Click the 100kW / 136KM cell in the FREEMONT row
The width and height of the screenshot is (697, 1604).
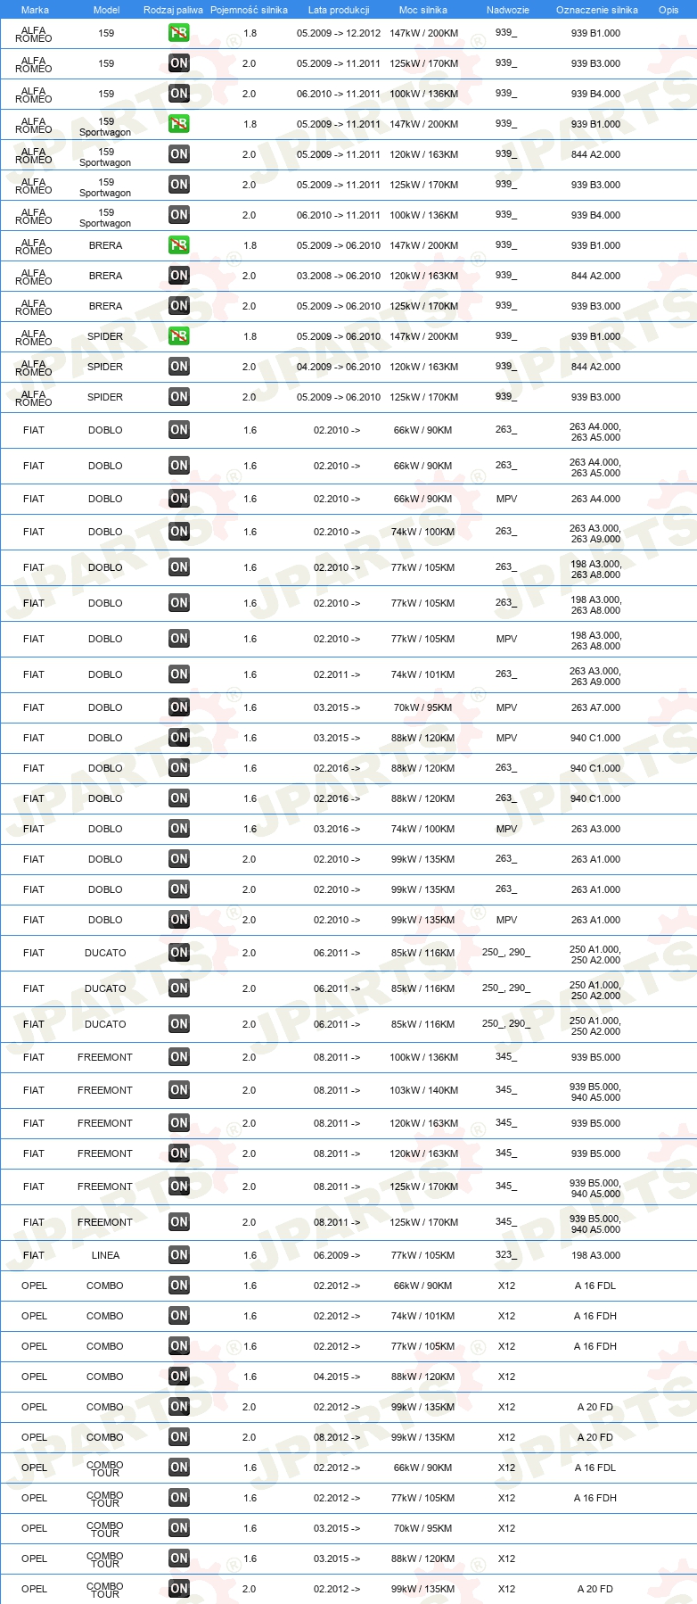[x=423, y=1057]
